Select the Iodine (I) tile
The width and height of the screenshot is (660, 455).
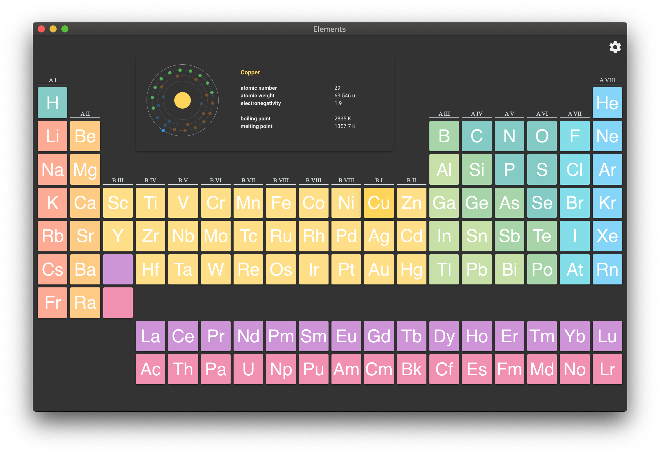click(574, 236)
